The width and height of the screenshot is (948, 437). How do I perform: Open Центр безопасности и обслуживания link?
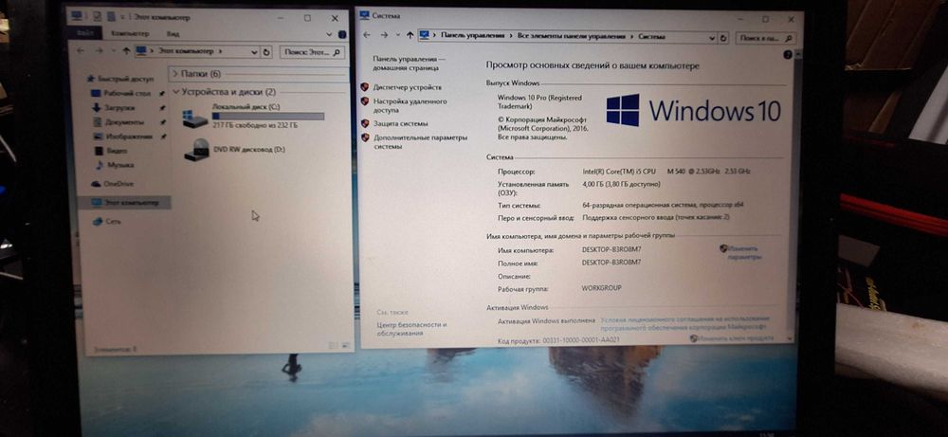tap(411, 329)
